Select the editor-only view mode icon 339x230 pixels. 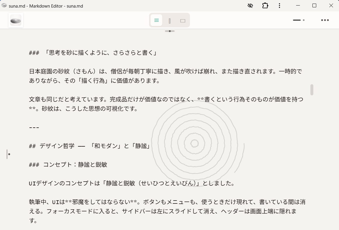156,20
